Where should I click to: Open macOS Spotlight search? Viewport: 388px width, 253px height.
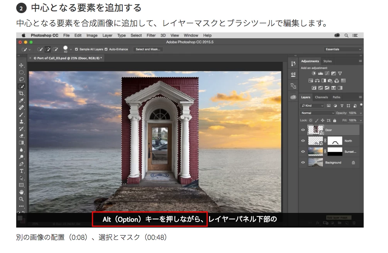(x=346, y=35)
